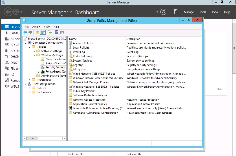Click the Show/Hide Action Pane icon
Image resolution: width=236 pixels, height=156 pixels.
tap(62, 32)
